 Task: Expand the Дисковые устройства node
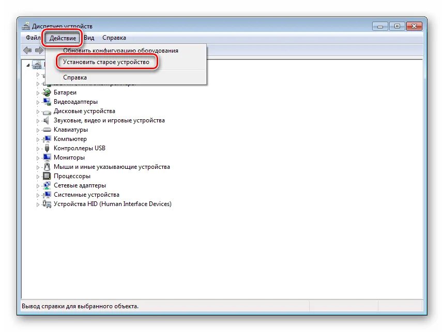point(38,112)
